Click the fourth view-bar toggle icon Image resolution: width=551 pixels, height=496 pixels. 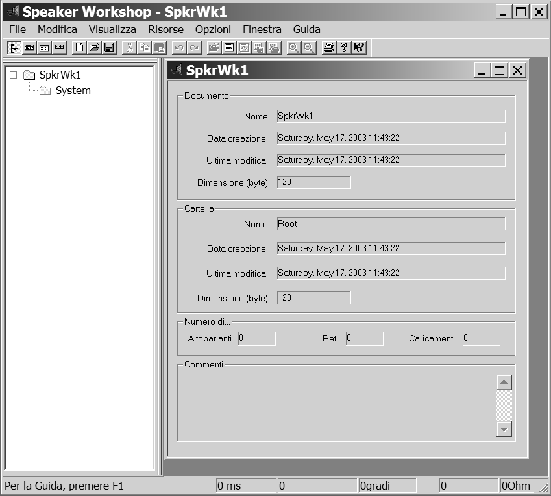click(60, 47)
